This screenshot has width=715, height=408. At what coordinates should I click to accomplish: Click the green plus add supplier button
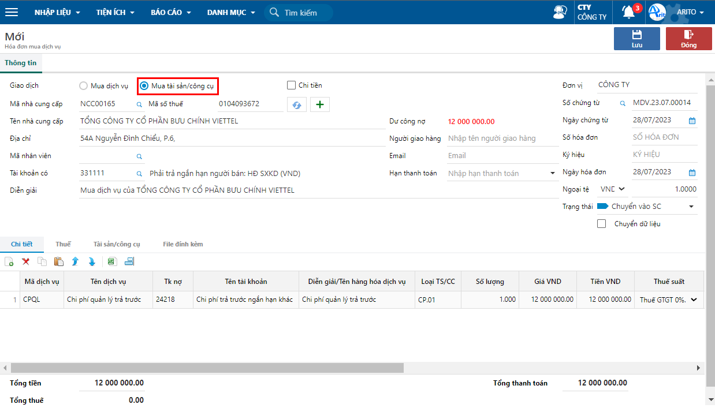(x=320, y=104)
